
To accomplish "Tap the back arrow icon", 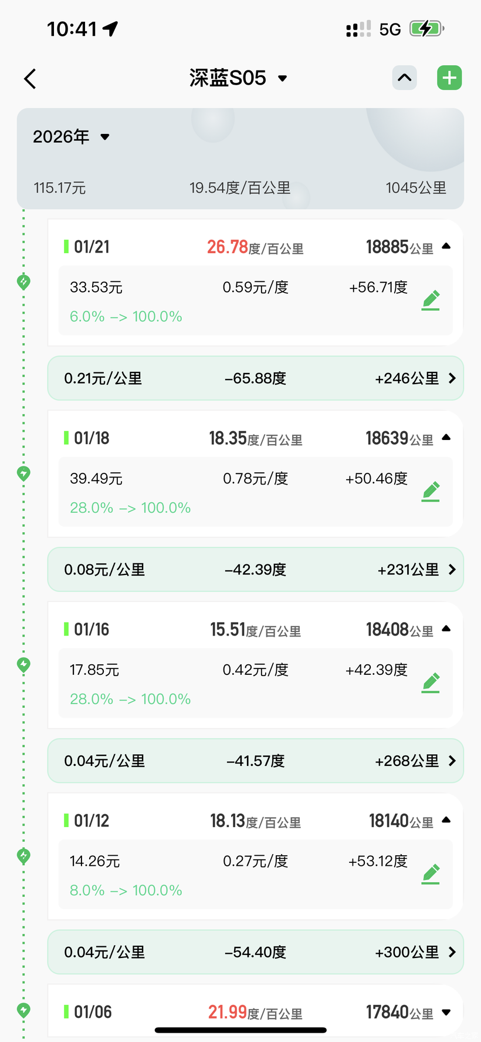I will click(x=31, y=79).
